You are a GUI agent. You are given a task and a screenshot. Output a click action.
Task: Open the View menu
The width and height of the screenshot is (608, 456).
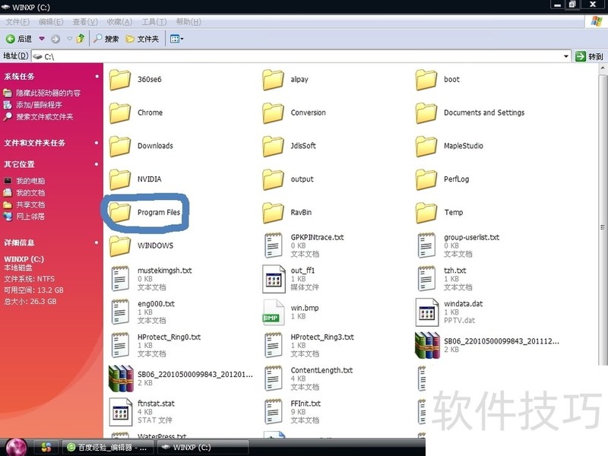point(85,22)
